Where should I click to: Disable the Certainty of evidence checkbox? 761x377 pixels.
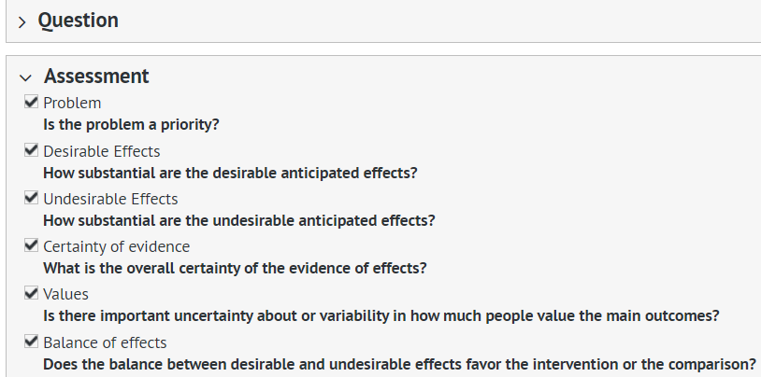(x=32, y=246)
